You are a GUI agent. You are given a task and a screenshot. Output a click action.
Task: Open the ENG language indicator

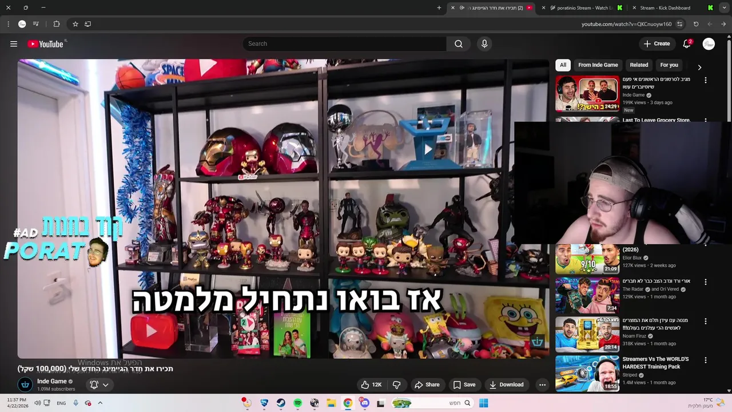[61, 403]
